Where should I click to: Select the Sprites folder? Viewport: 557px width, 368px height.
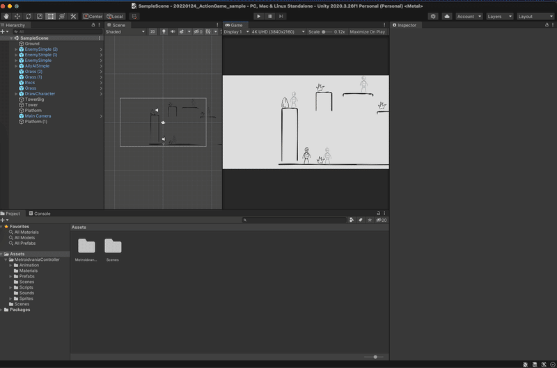click(26, 298)
